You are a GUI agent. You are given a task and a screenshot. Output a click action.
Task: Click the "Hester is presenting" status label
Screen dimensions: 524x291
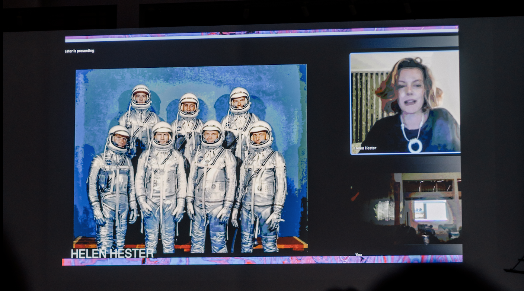[80, 51]
